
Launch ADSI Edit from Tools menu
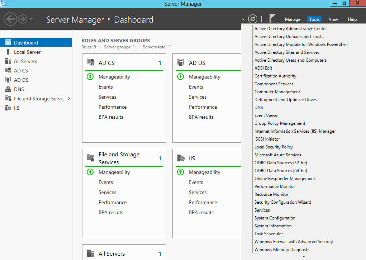tap(263, 68)
